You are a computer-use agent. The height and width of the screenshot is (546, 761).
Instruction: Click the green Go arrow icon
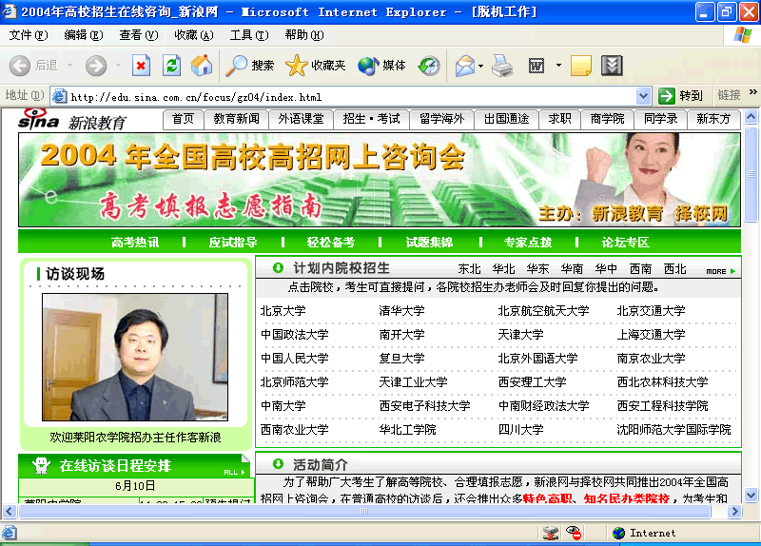(667, 96)
